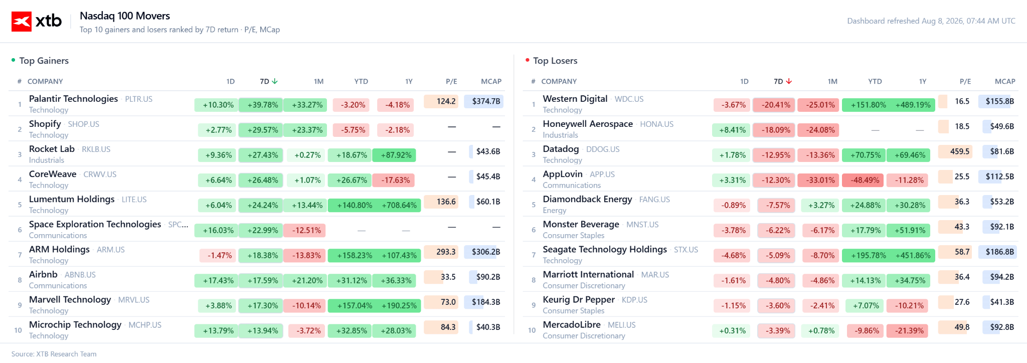Screen dimensions: 1027x363
Task: Click the green Top Gainers dot
Action: [x=14, y=60]
